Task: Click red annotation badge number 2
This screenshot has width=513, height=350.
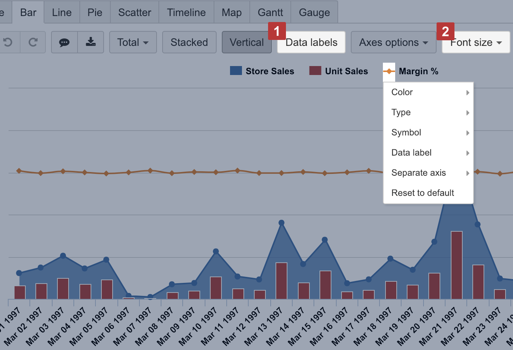Action: (x=445, y=31)
